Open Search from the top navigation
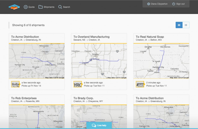Screen dimensions: 198x129 (x=64, y=7)
